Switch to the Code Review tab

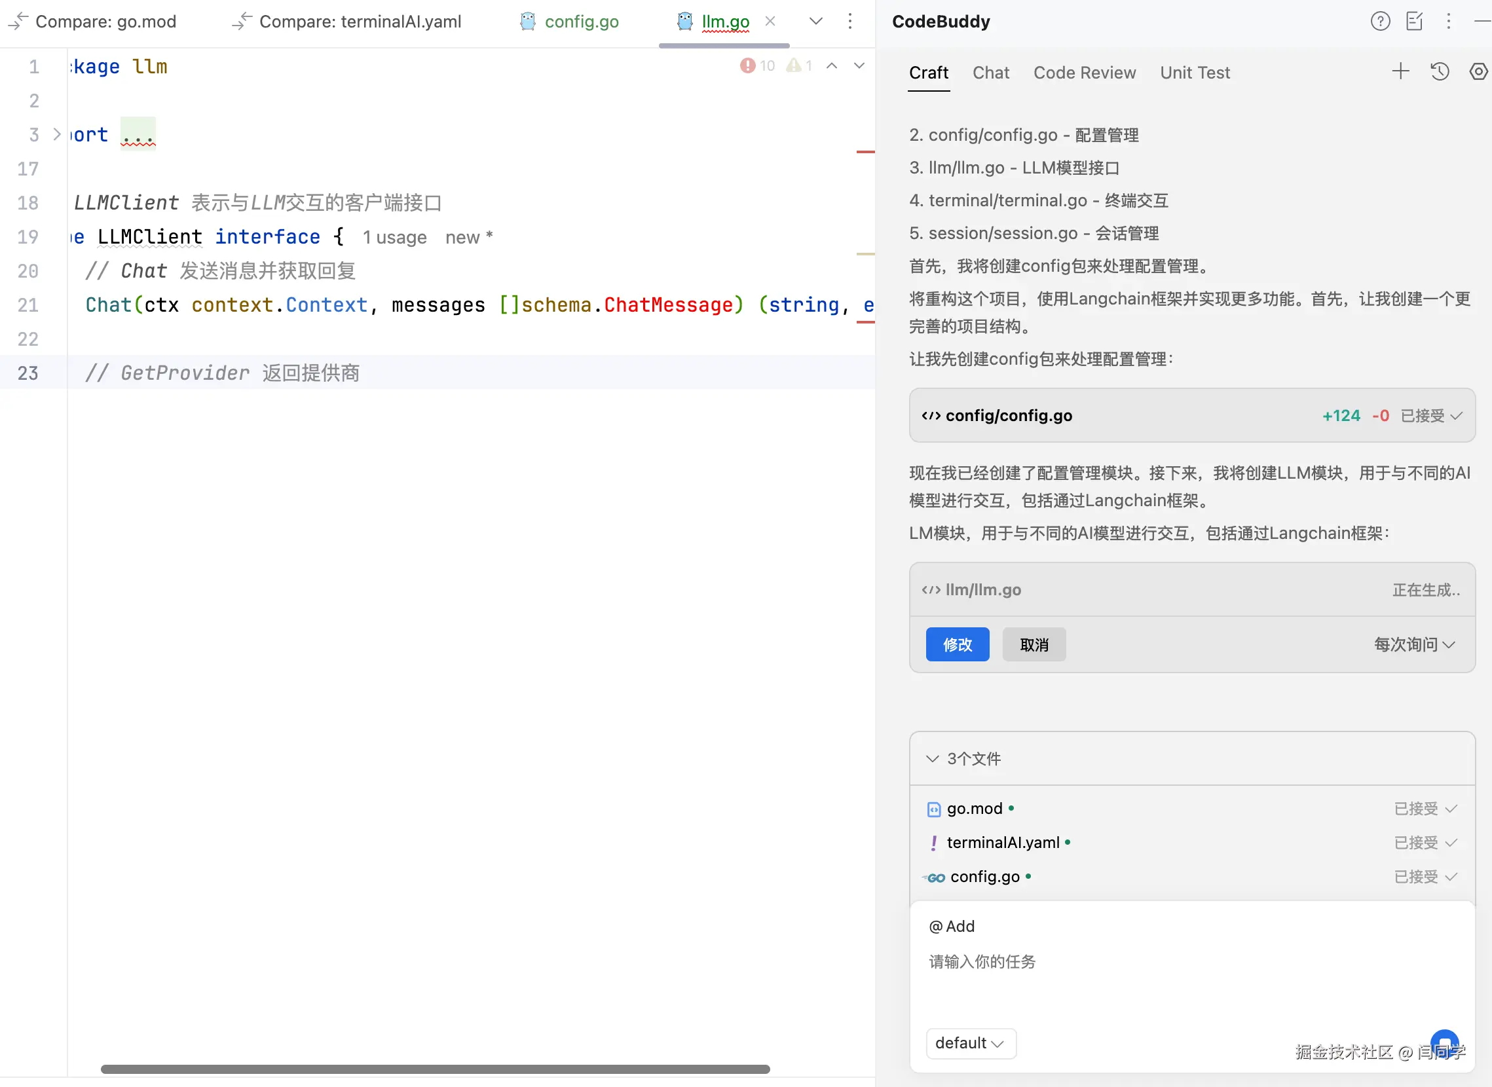click(x=1084, y=73)
